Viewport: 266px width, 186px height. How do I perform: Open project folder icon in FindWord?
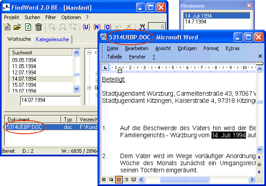[x=17, y=27]
